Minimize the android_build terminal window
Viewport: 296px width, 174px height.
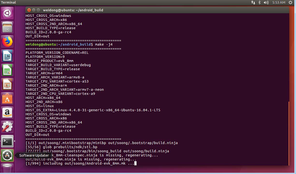tap(33, 10)
